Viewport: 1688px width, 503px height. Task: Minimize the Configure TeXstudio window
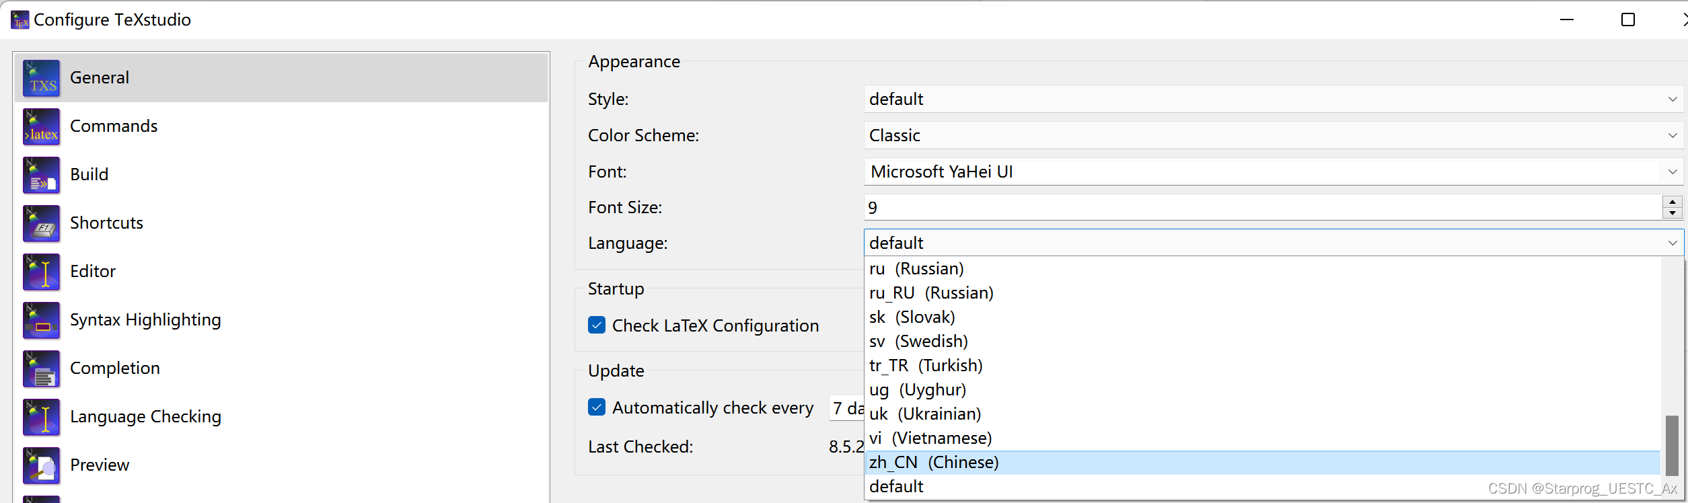pos(1567,20)
